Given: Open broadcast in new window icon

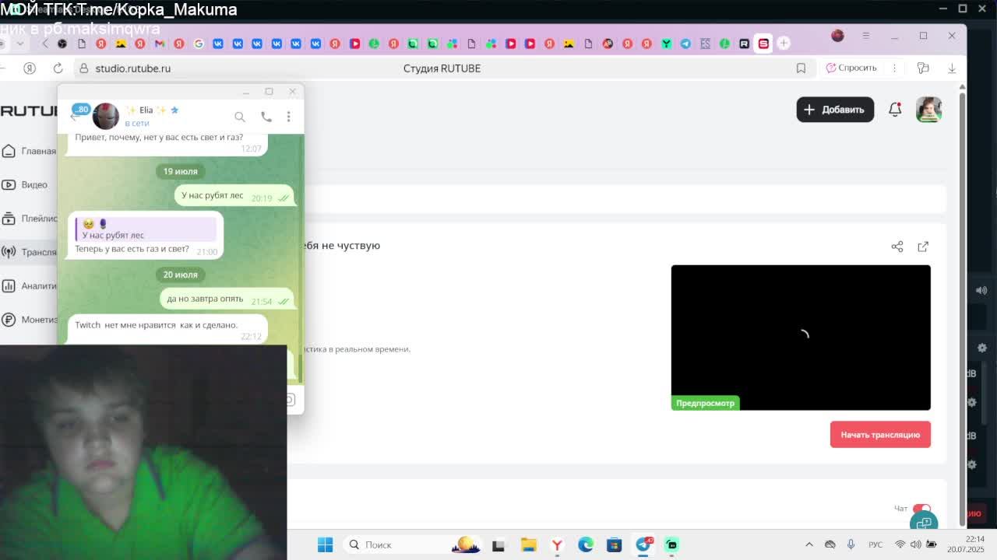Looking at the screenshot, I should [923, 247].
